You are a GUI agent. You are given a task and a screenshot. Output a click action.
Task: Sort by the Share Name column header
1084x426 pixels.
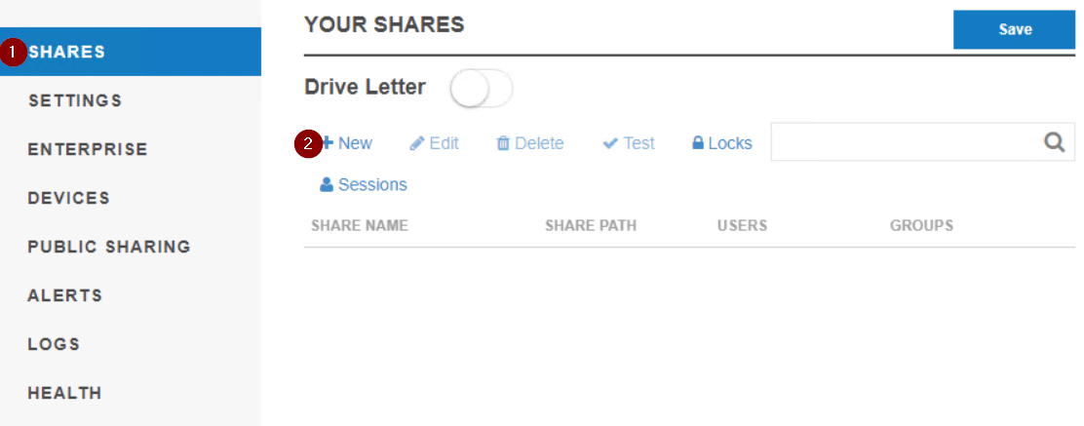(360, 225)
